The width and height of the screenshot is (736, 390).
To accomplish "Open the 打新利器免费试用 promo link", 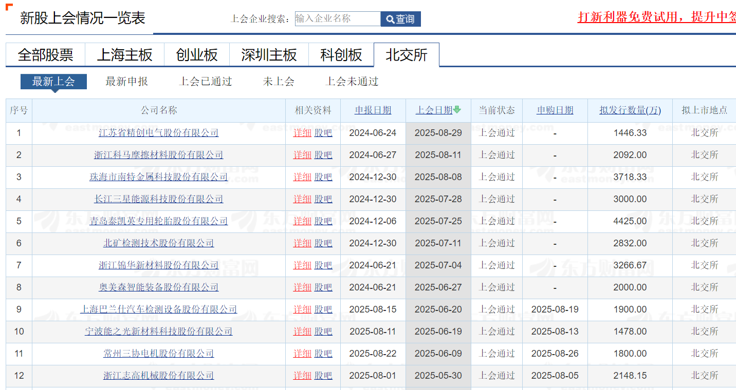I will tap(657, 16).
